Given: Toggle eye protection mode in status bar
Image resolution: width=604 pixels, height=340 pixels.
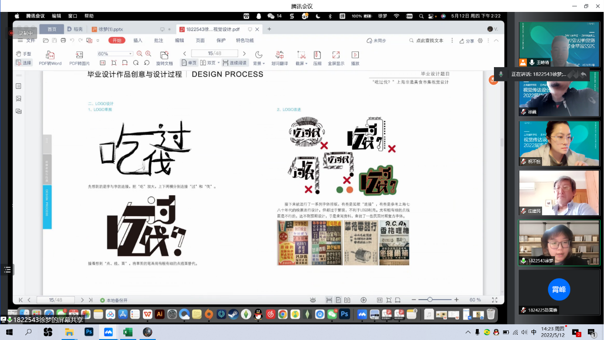Looking at the screenshot, I should (x=313, y=300).
